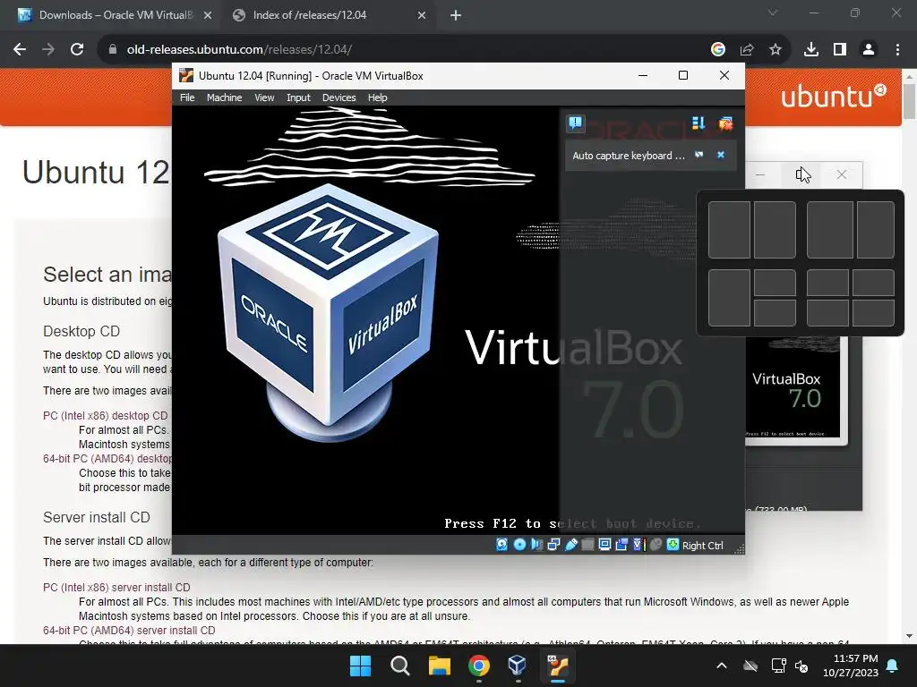The width and height of the screenshot is (917, 687).
Task: Open Google Chrome from taskbar
Action: [x=478, y=666]
